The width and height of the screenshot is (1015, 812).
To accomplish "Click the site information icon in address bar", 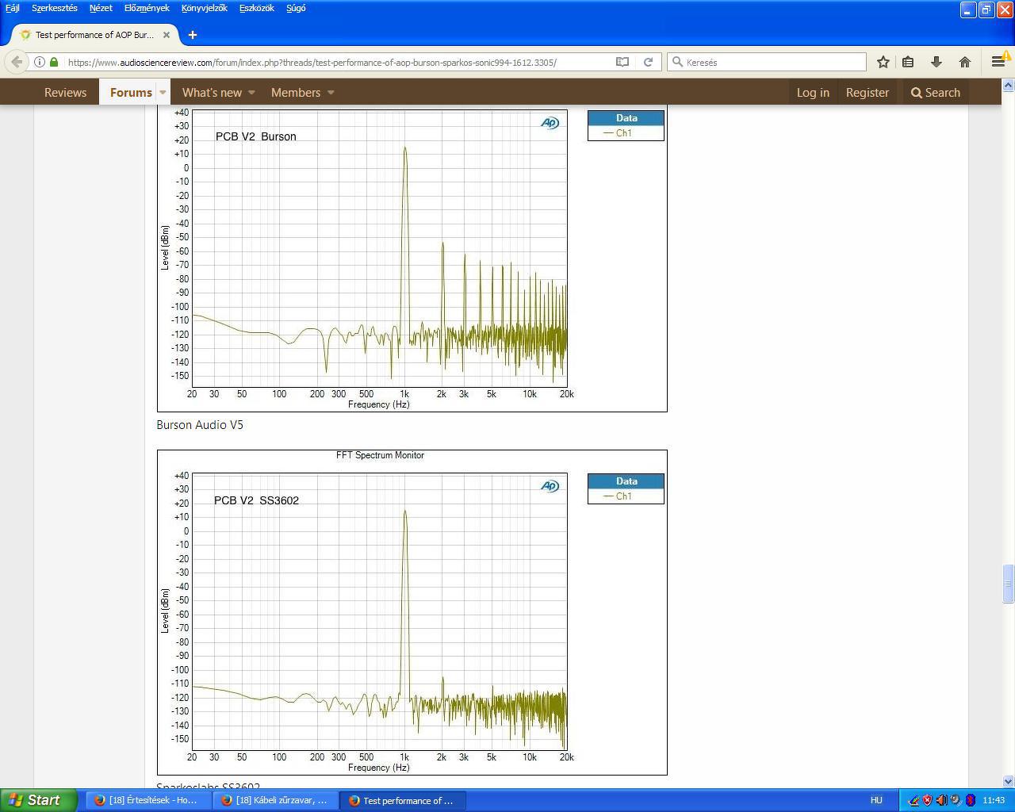I will coord(40,62).
